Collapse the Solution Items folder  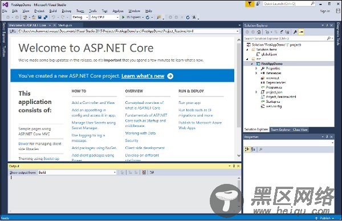click(x=247, y=50)
